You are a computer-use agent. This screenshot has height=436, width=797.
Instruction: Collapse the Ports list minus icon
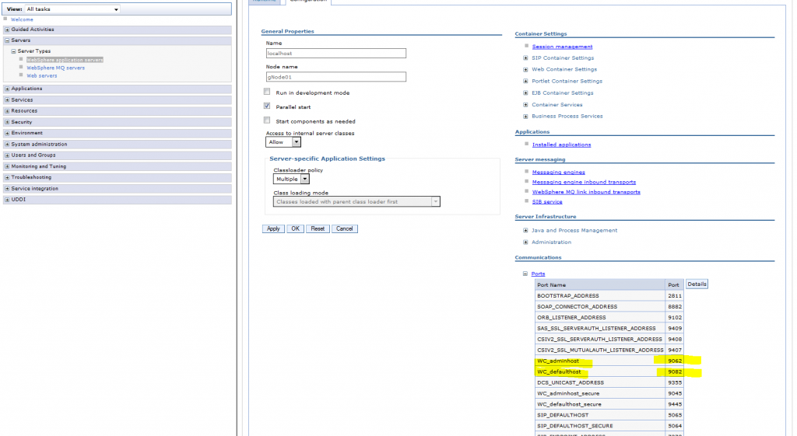pyautogui.click(x=525, y=274)
